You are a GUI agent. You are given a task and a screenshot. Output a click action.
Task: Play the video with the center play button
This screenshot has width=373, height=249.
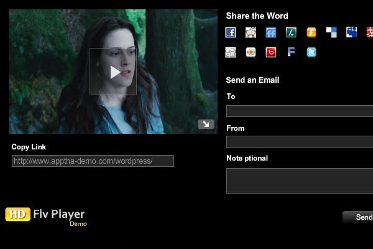(113, 72)
